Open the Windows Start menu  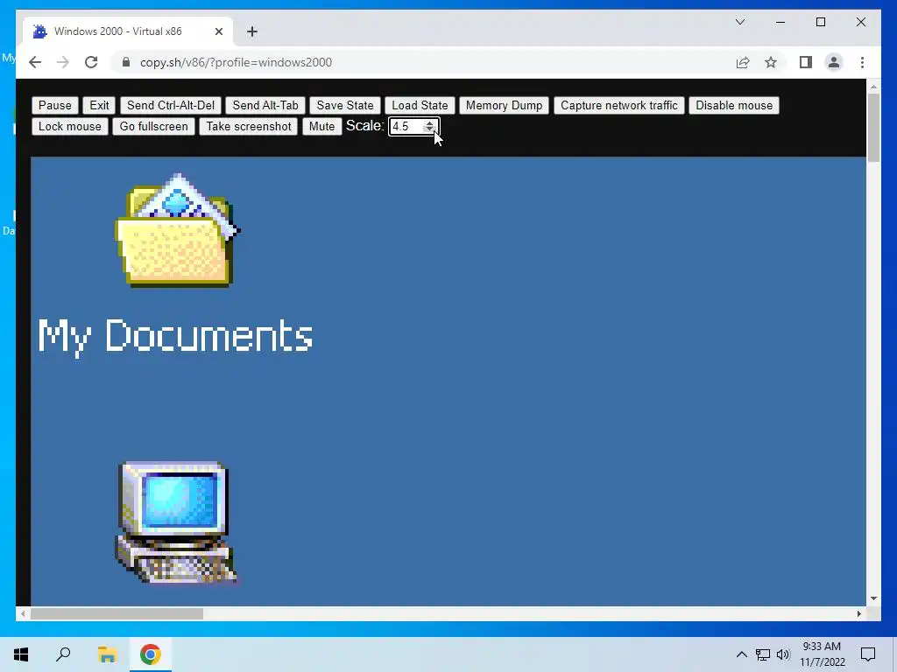pyautogui.click(x=21, y=654)
